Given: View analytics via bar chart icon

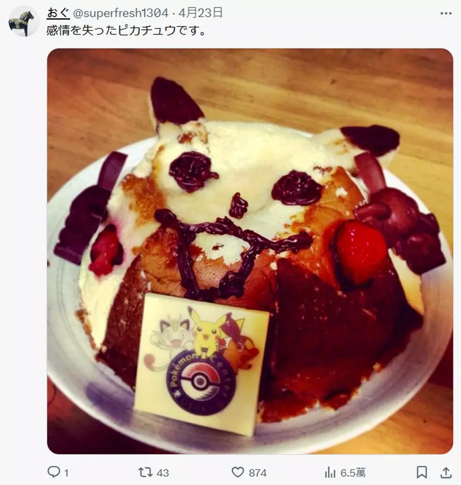Looking at the screenshot, I should pos(330,472).
